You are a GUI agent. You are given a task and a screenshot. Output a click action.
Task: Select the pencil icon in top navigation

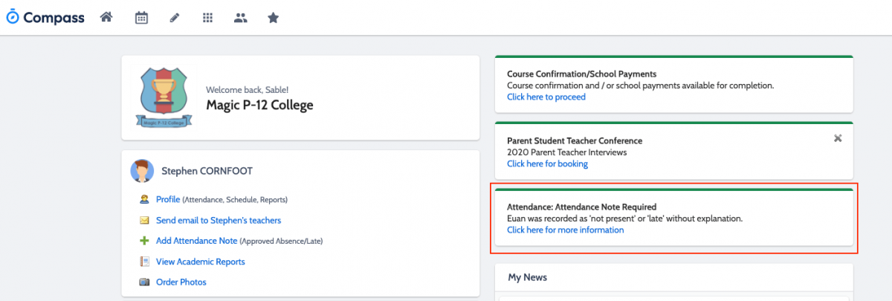175,18
